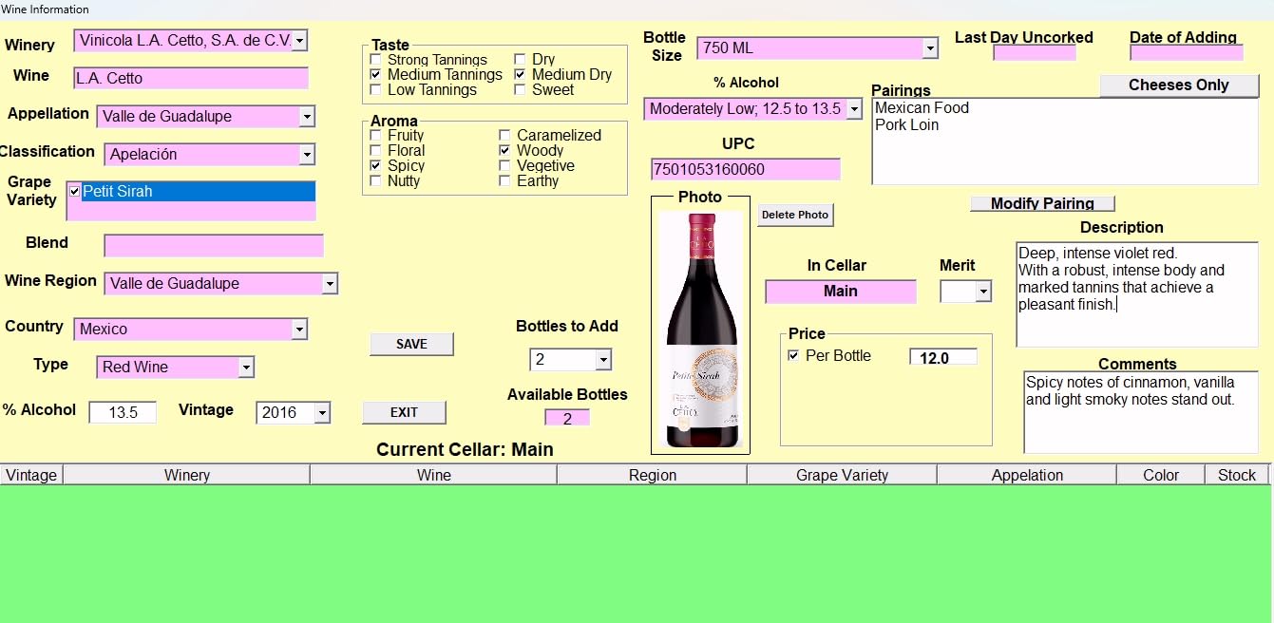Click the Per Bottle price field 12.0

coord(943,357)
